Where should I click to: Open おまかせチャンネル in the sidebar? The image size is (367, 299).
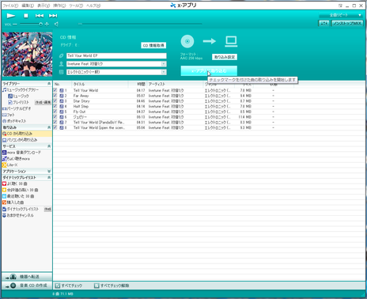coord(18,215)
